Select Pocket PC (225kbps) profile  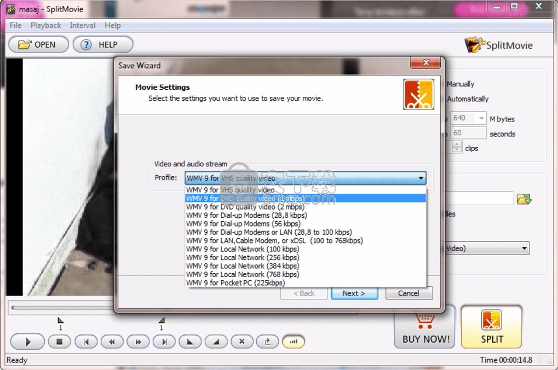click(306, 283)
